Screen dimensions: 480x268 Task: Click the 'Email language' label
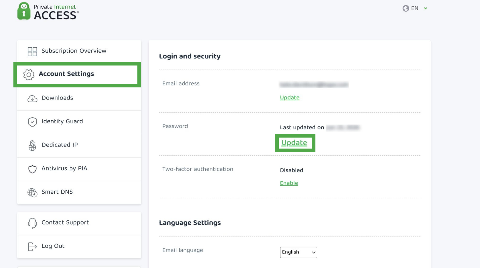[x=183, y=250]
